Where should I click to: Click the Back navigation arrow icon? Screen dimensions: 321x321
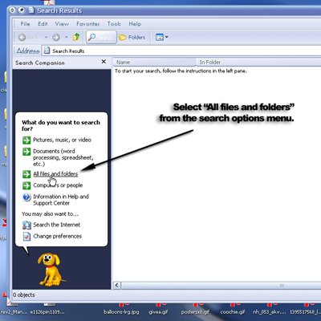22,38
